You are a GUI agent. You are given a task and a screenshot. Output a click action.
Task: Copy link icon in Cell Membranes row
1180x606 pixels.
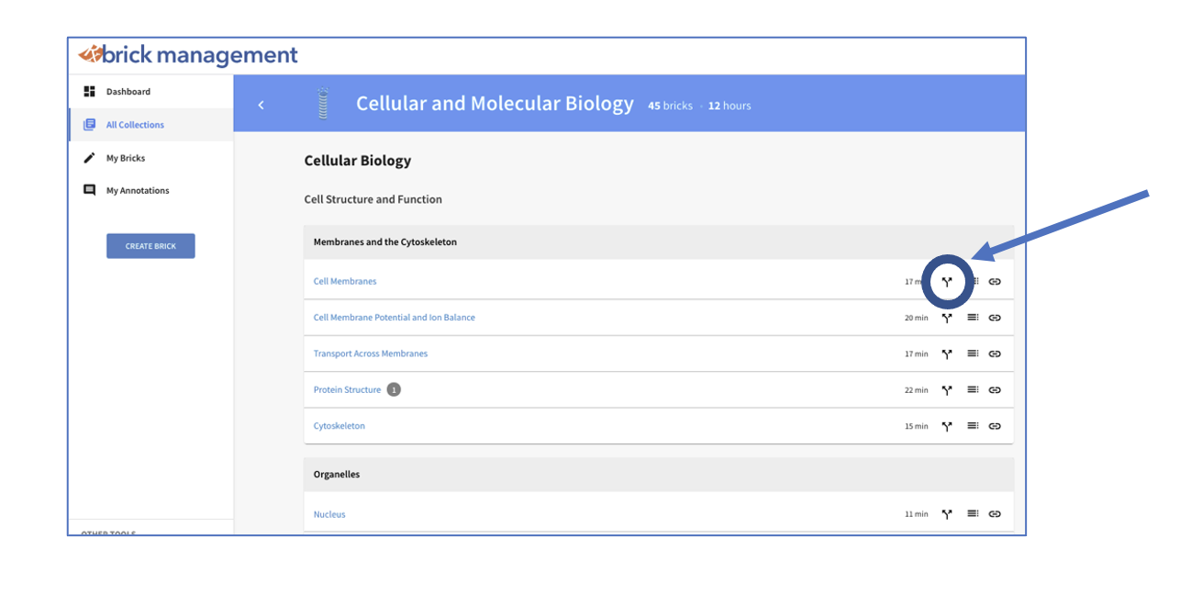click(995, 282)
